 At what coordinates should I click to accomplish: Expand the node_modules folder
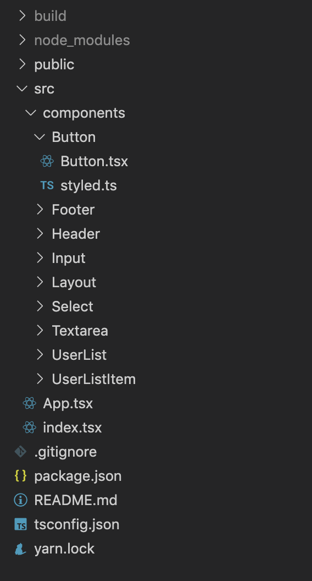point(82,40)
